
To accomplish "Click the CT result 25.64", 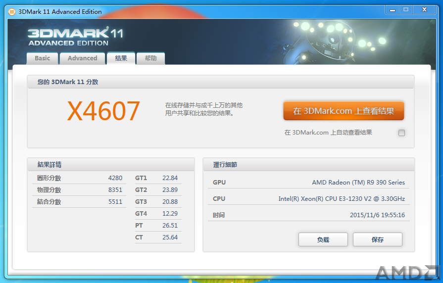I will [x=170, y=237].
